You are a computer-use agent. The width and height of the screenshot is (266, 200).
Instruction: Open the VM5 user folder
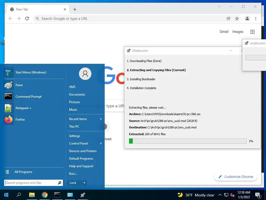pyautogui.click(x=72, y=87)
